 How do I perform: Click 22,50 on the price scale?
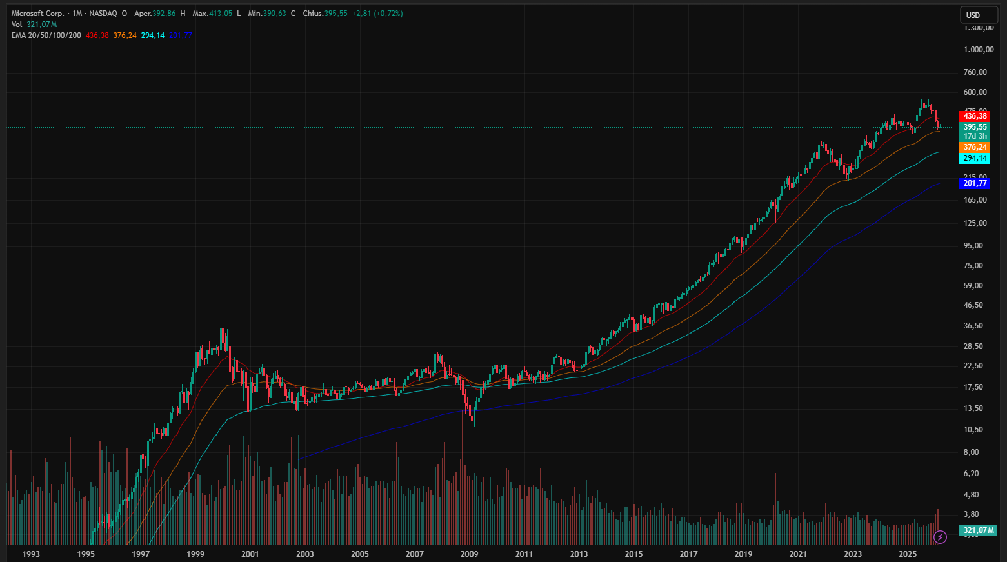point(973,366)
